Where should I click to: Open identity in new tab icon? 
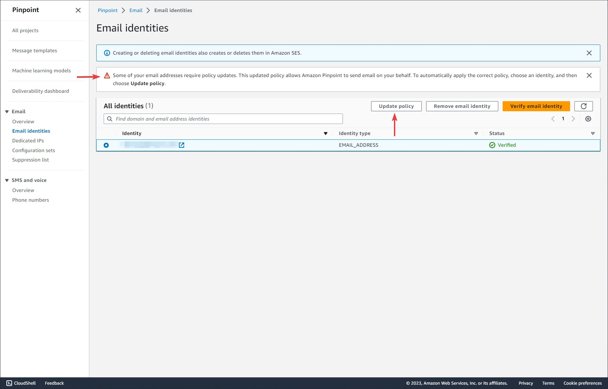coord(182,145)
